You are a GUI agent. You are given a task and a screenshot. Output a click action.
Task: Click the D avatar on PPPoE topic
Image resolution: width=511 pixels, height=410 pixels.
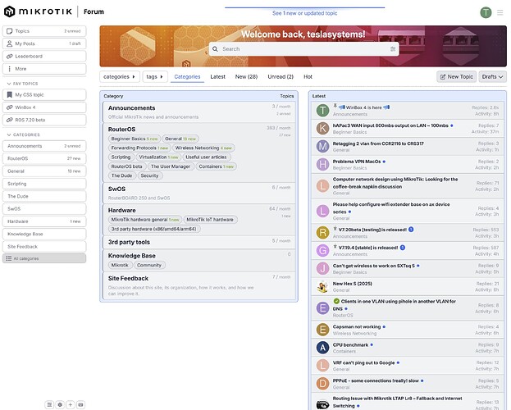[x=322, y=384]
